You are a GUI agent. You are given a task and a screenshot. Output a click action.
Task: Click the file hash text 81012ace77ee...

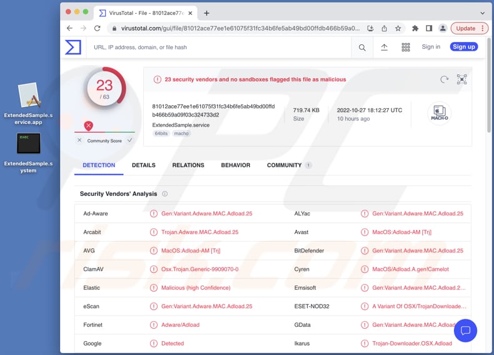[213, 110]
